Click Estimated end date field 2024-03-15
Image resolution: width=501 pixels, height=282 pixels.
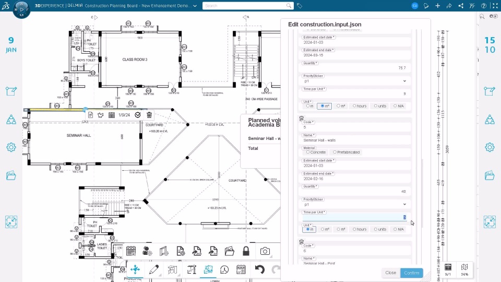tap(355, 55)
